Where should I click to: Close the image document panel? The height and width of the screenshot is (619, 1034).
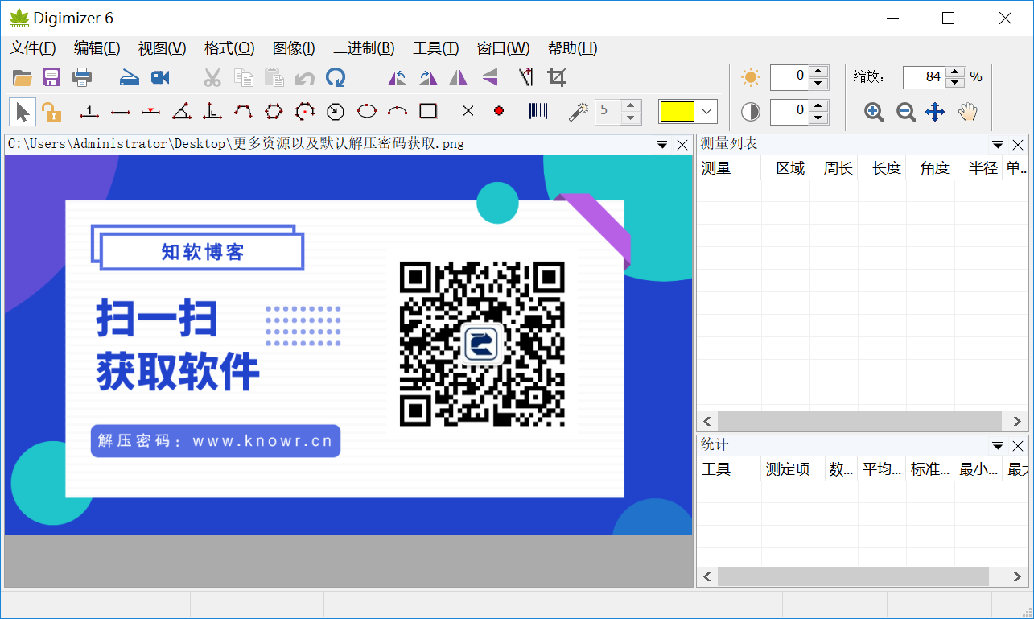coord(682,145)
